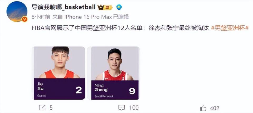253x113 pixels.
Task: Open username 导演我躺哪_basketball profile
Action: point(64,7)
